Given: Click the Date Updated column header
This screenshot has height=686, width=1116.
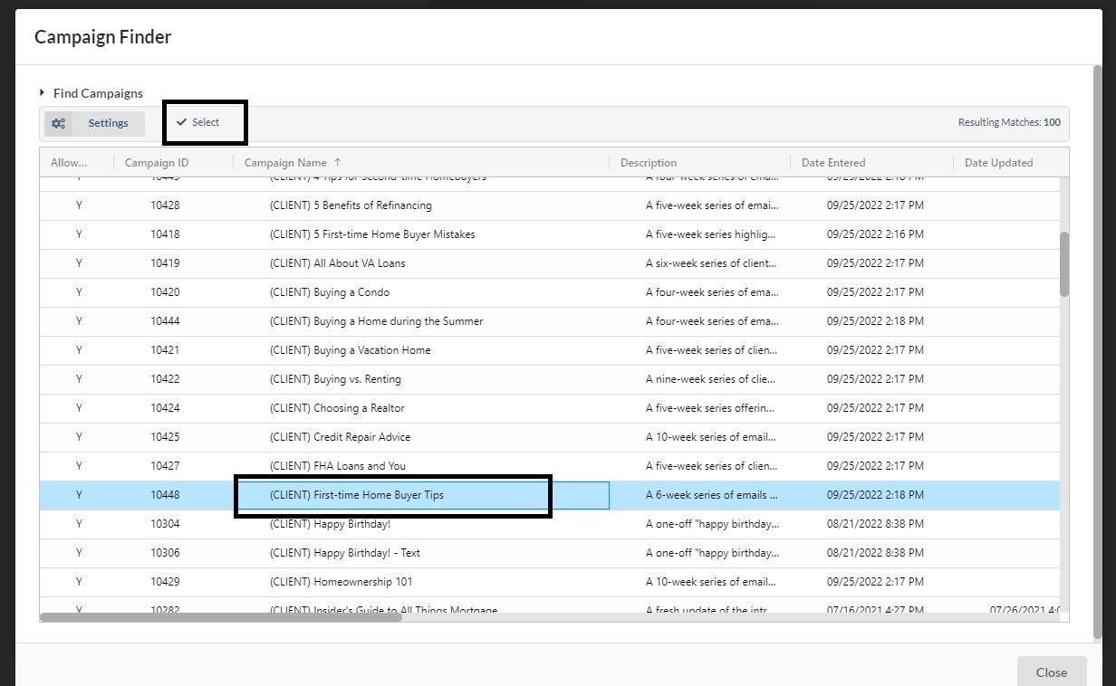Looking at the screenshot, I should point(997,163).
